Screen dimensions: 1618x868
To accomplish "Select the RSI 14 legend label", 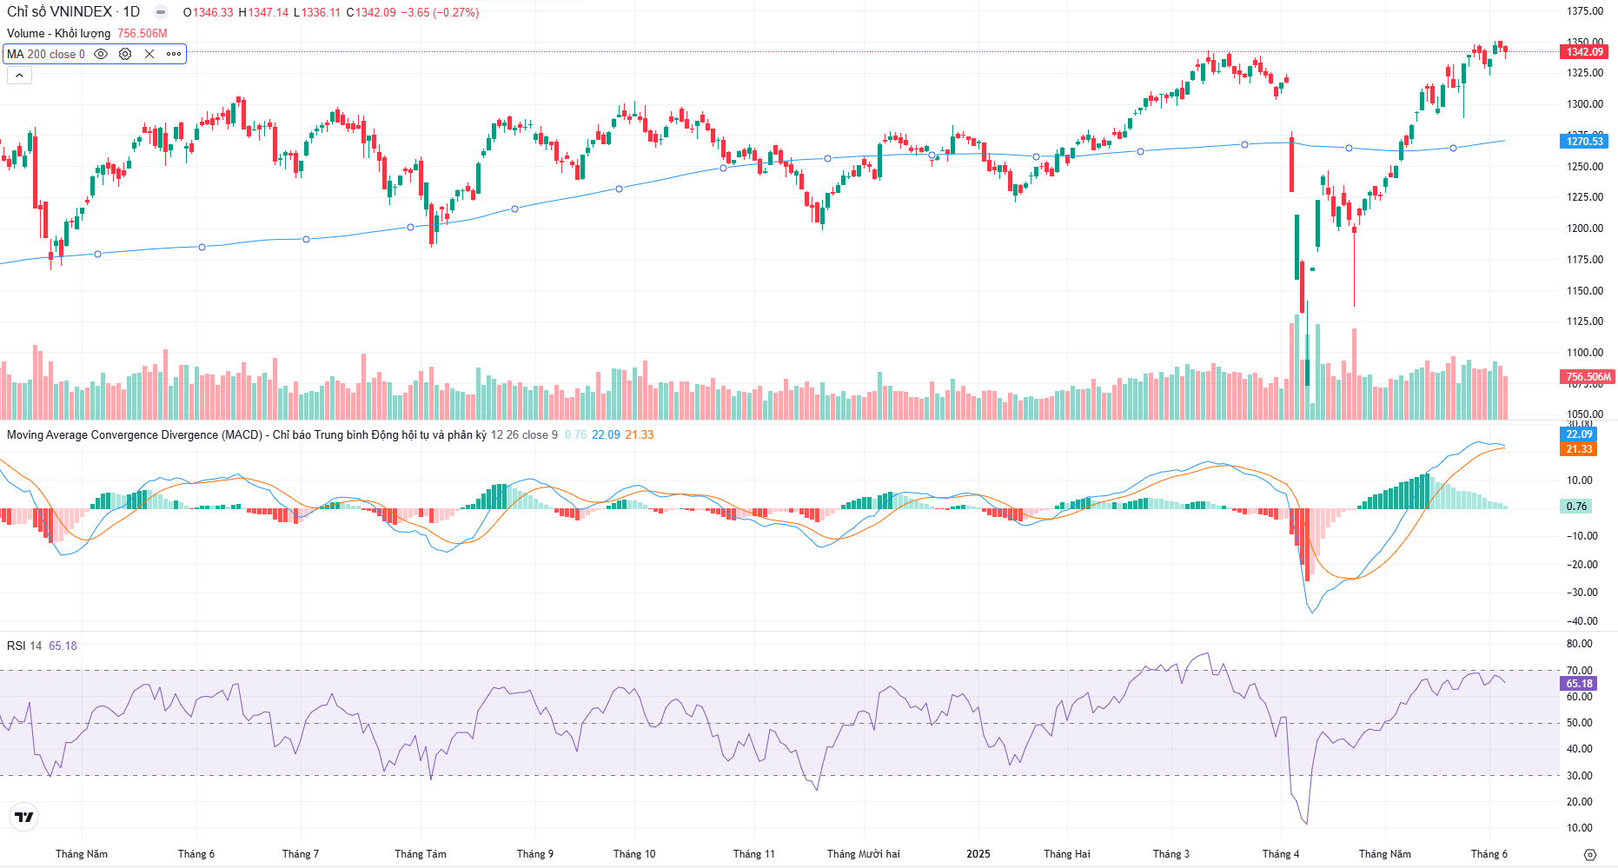I will pos(24,646).
